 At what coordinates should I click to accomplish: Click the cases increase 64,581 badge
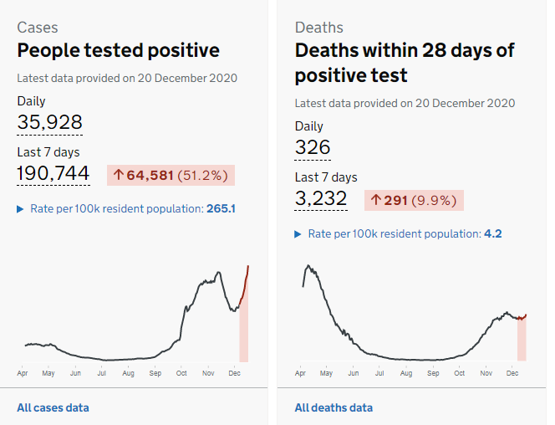(171, 175)
